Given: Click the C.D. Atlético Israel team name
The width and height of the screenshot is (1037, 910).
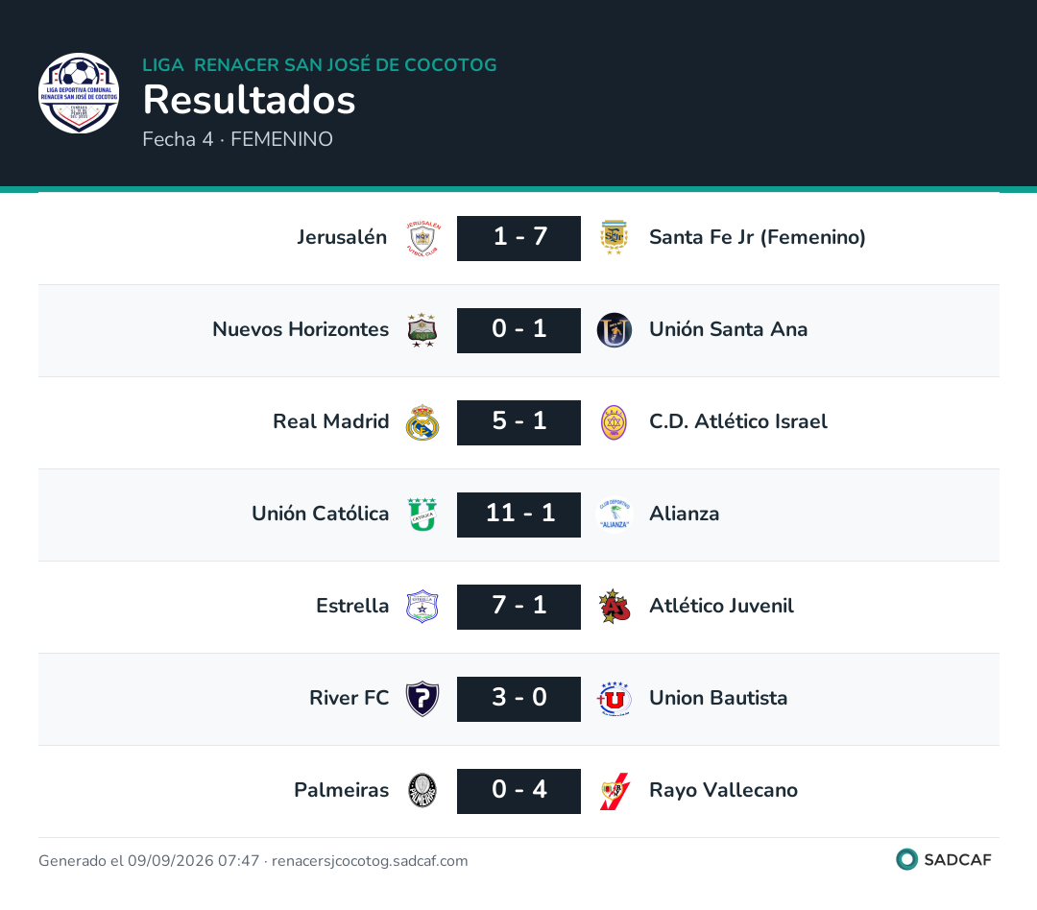Looking at the screenshot, I should coord(738,421).
